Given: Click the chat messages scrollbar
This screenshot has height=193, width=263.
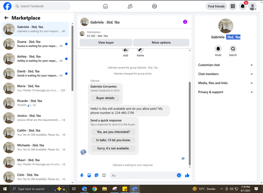Looking at the screenshot, I should point(189,124).
